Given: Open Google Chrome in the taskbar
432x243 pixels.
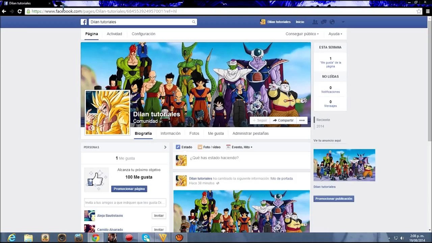Looking at the screenshot, I should 96,238.
